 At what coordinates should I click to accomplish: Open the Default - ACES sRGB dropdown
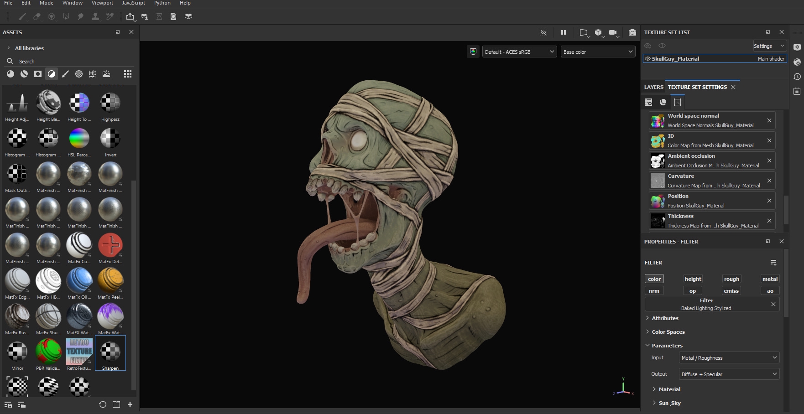click(519, 52)
